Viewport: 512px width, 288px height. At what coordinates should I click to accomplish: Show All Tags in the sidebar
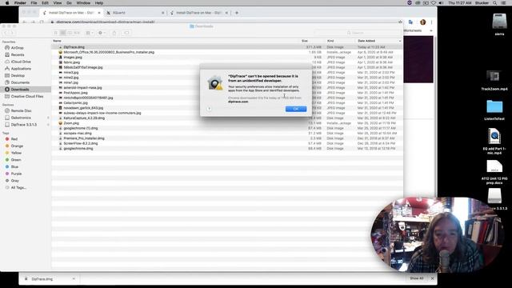point(18,188)
